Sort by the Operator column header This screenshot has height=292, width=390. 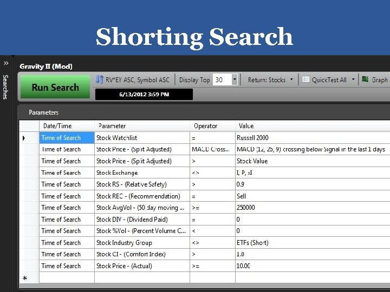(206, 126)
